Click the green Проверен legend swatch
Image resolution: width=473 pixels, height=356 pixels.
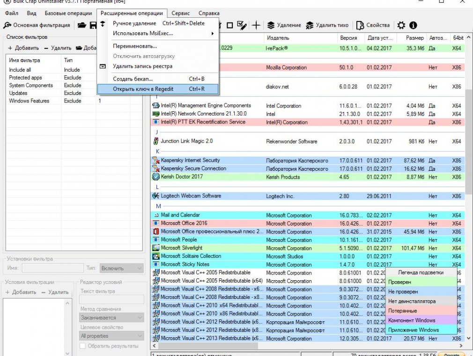coord(421,282)
